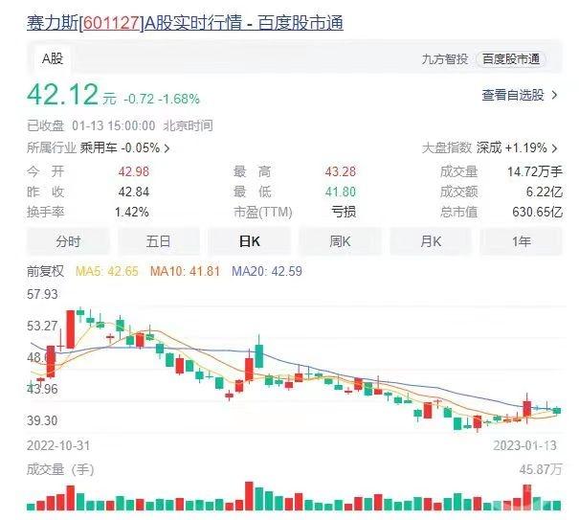The image size is (579, 520).
Task: Click the 39.30 price axis label
Action: pyautogui.click(x=42, y=420)
